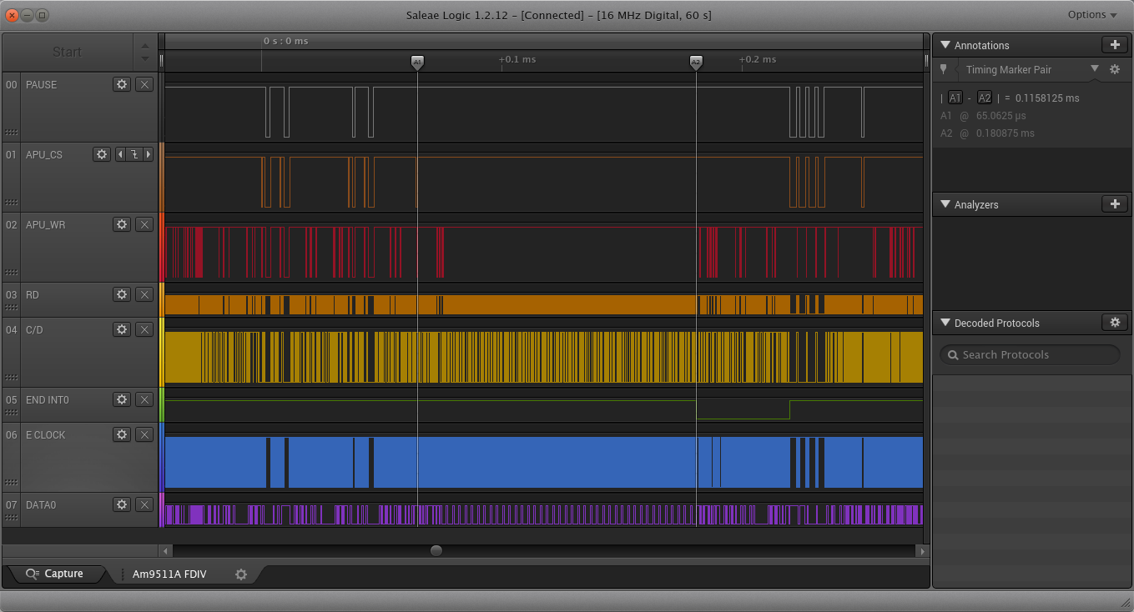Jump to next APU_CS falling edge
1134x612 pixels.
(149, 154)
